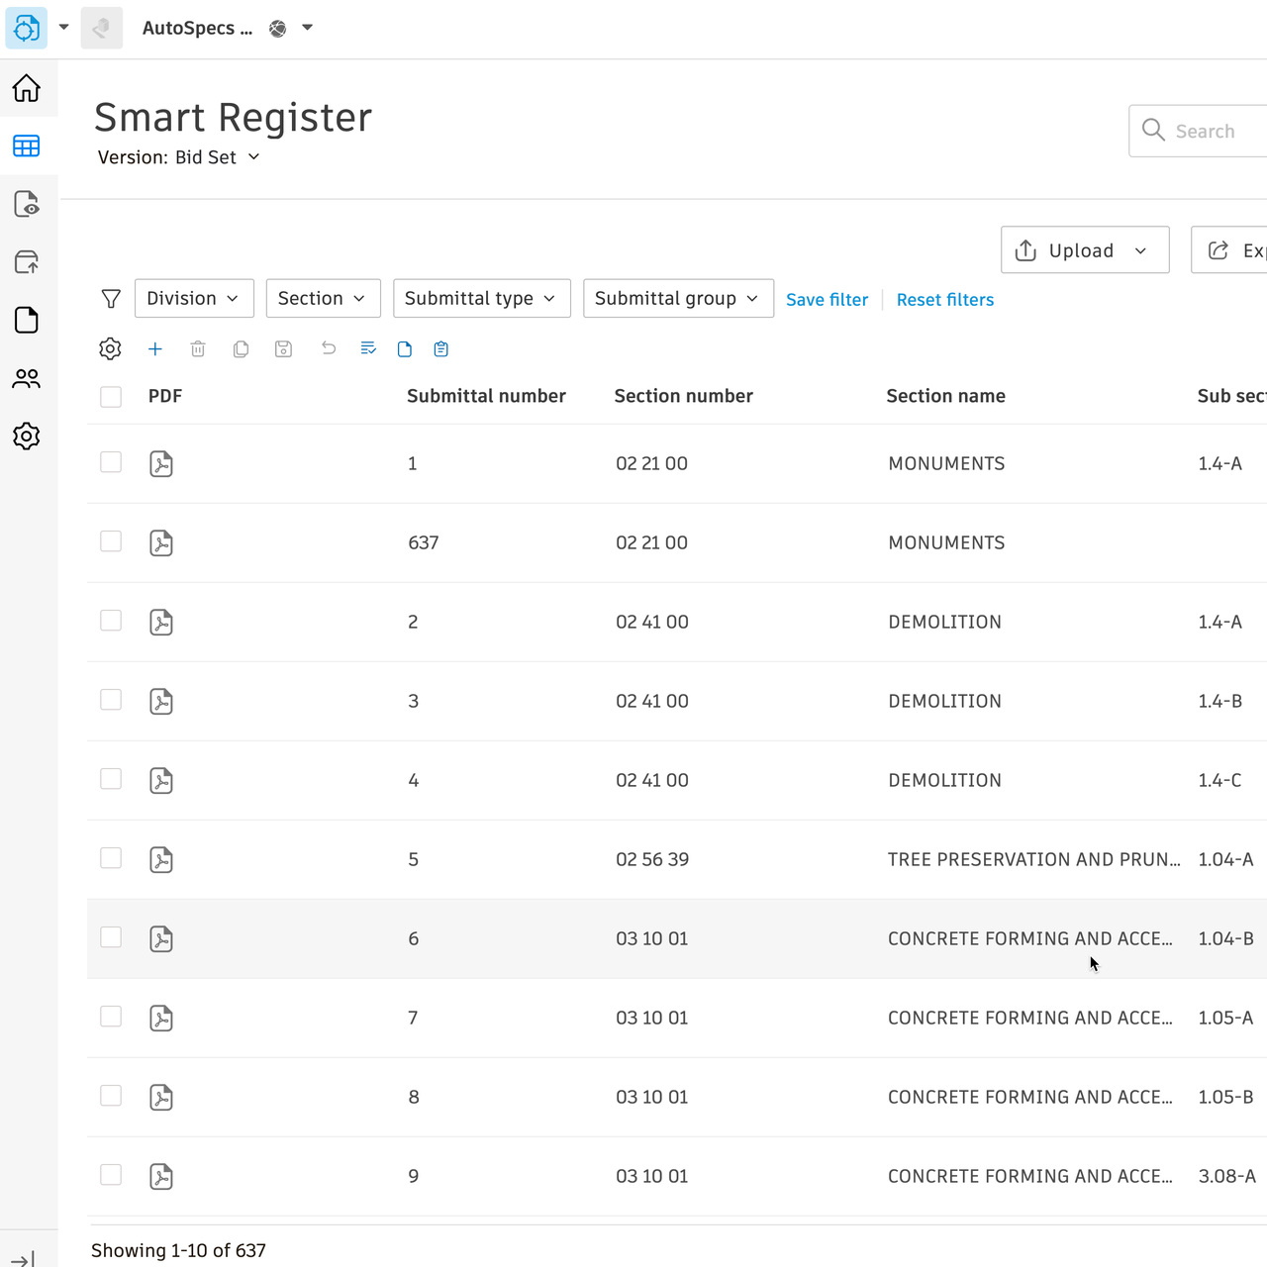Click the Save filter link
The image size is (1267, 1267).
pos(827,300)
